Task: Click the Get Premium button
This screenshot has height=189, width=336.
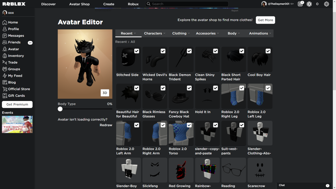Action: coord(17,104)
